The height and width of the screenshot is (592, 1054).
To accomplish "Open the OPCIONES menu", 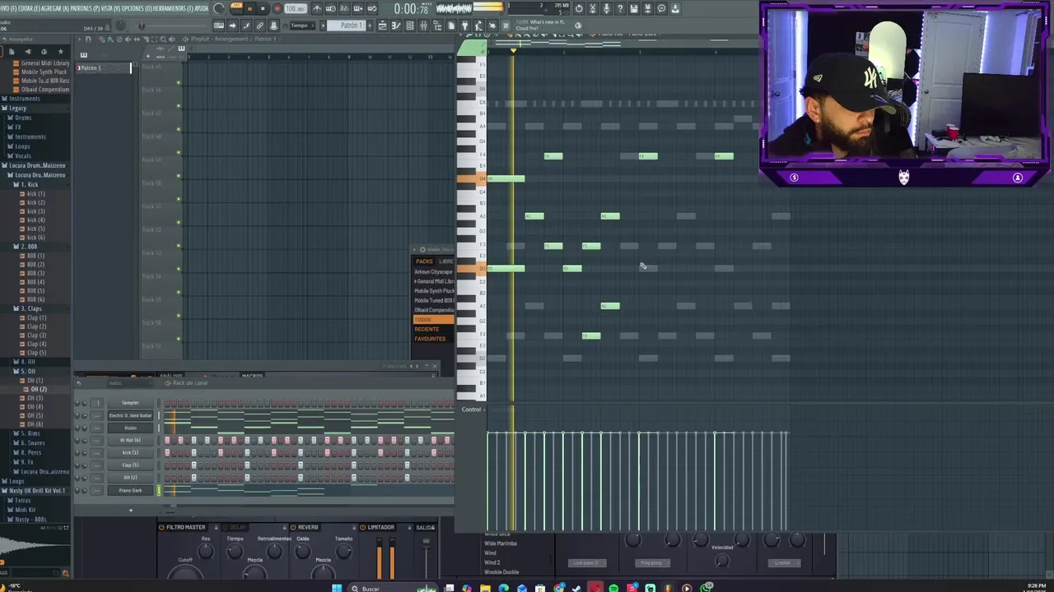I will click(138, 8).
